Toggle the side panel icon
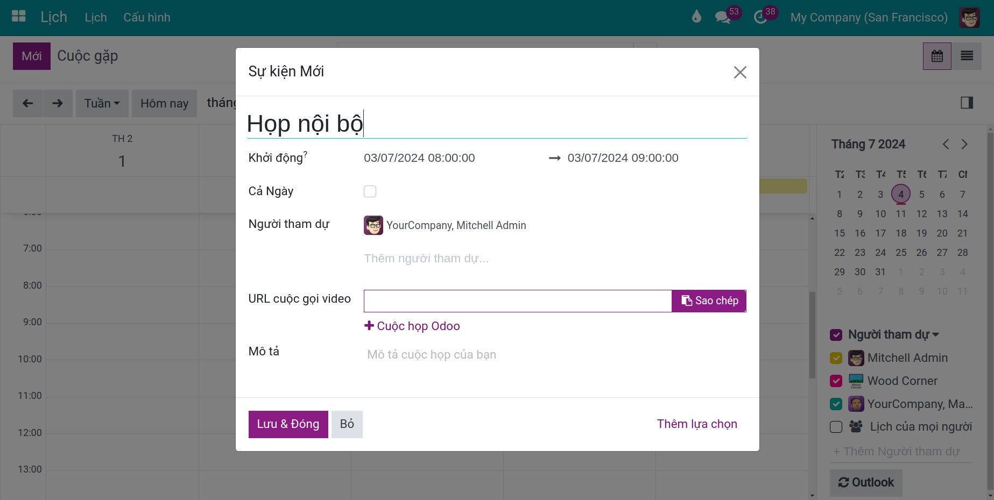994x500 pixels. point(967,103)
